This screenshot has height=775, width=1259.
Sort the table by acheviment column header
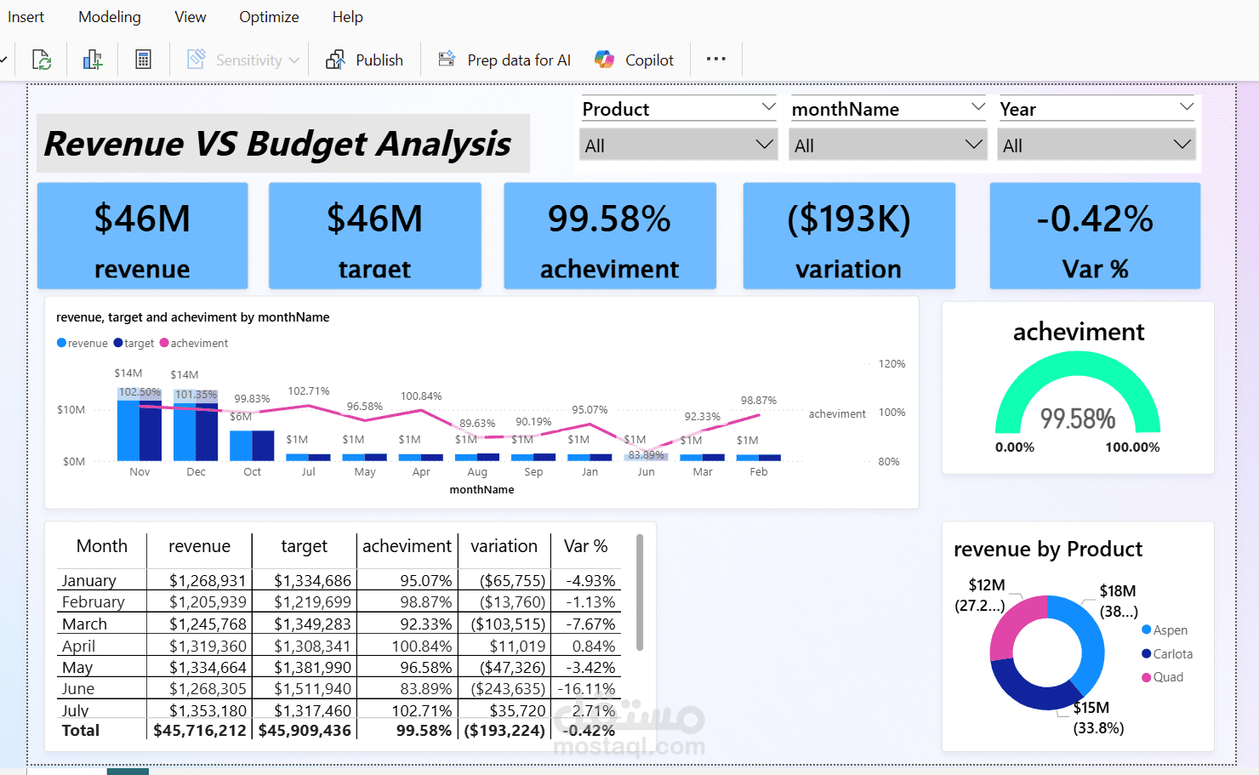click(x=407, y=546)
